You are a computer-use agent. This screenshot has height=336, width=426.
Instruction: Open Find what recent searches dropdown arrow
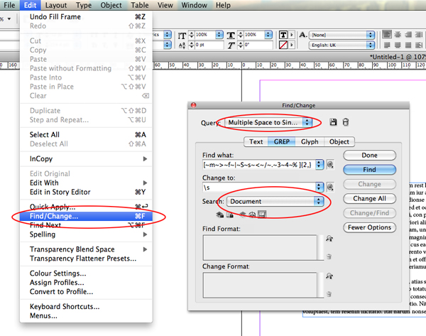click(319, 165)
